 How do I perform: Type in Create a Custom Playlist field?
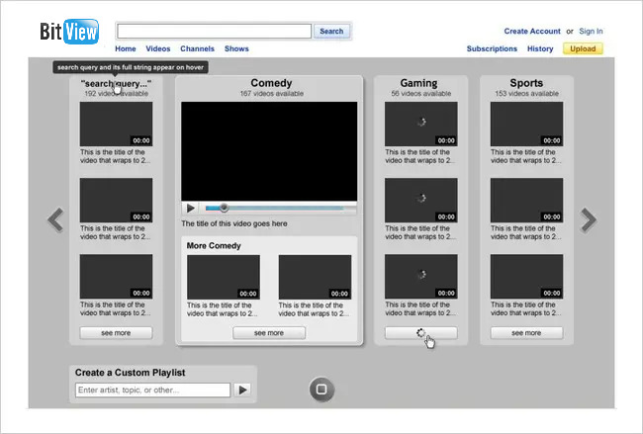(152, 391)
